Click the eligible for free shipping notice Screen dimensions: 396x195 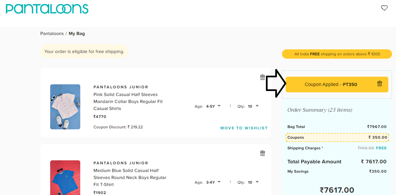pyautogui.click(x=84, y=52)
